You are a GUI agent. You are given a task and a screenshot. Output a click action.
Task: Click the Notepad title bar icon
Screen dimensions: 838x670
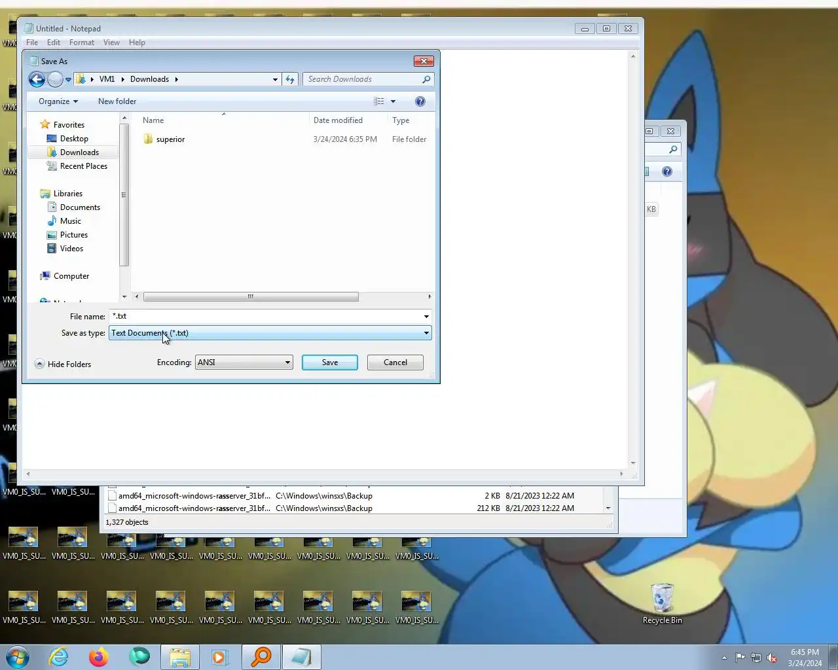29,28
